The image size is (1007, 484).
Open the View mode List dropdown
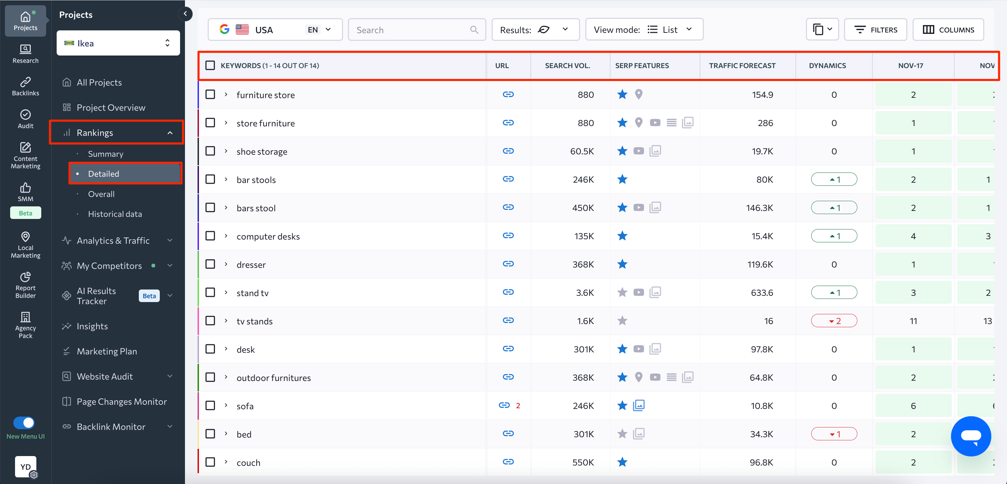point(644,30)
